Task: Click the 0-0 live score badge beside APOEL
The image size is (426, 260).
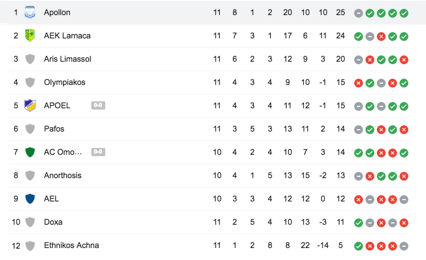Action: coord(98,105)
